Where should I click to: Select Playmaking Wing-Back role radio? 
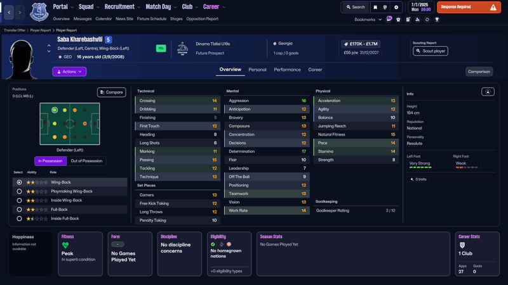(x=19, y=191)
